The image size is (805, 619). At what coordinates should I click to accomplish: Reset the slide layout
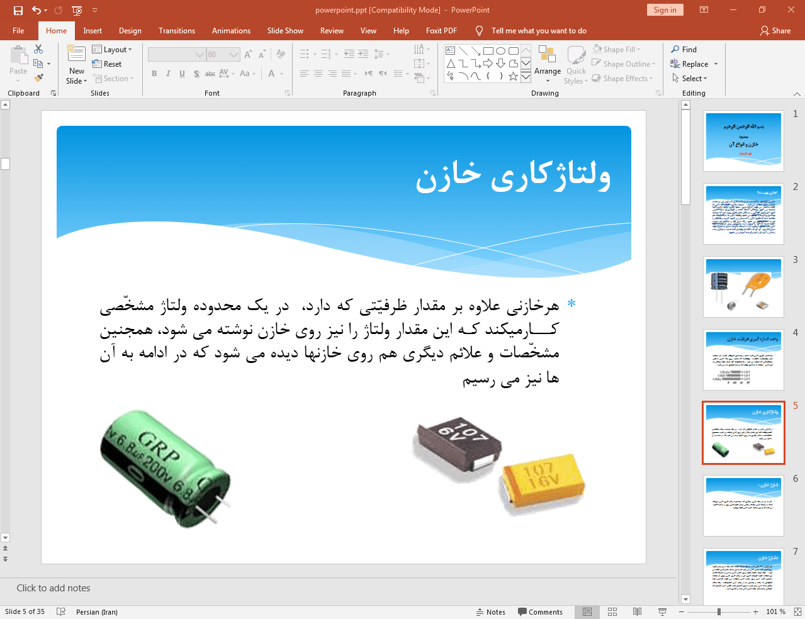click(107, 64)
